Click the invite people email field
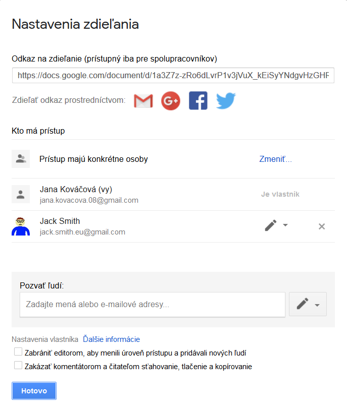This screenshot has height=410, width=347. 153,305
